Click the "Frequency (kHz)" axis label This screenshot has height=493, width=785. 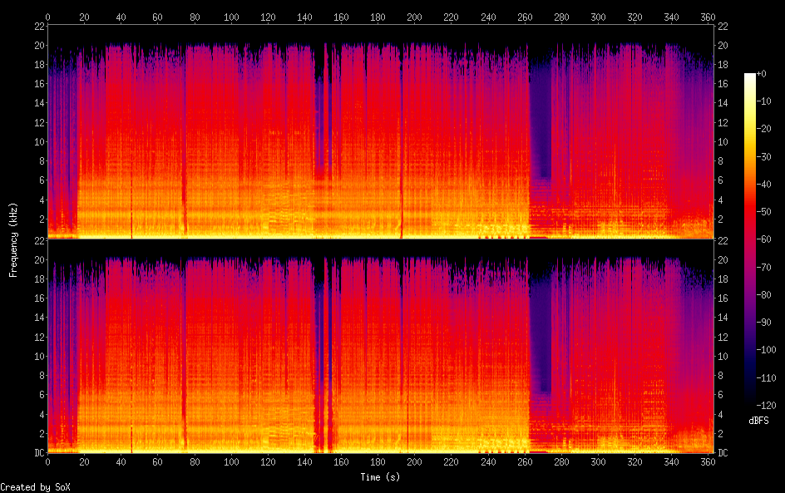coord(13,239)
